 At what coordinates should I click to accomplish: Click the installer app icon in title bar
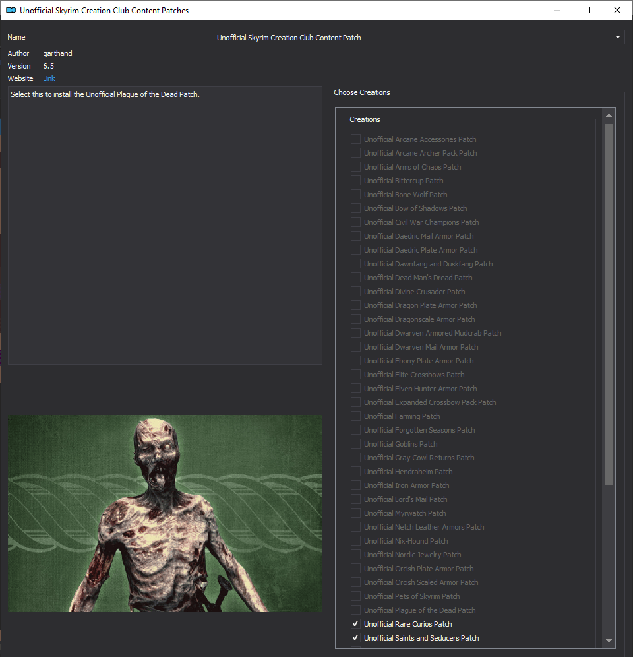coord(11,10)
